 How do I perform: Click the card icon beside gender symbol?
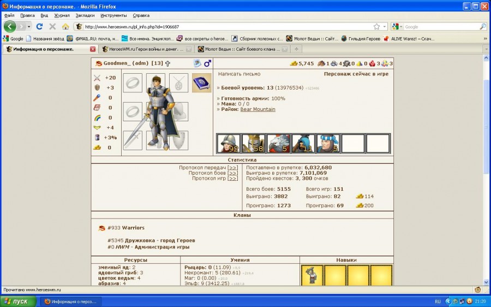click(x=197, y=63)
